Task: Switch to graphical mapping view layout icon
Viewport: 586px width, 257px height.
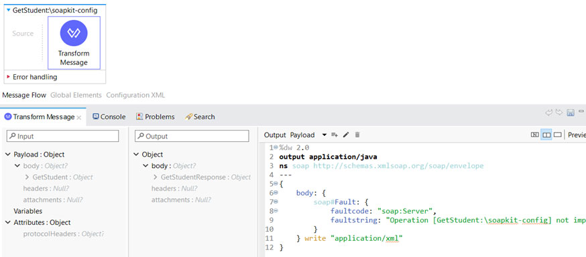Action: [x=535, y=135]
